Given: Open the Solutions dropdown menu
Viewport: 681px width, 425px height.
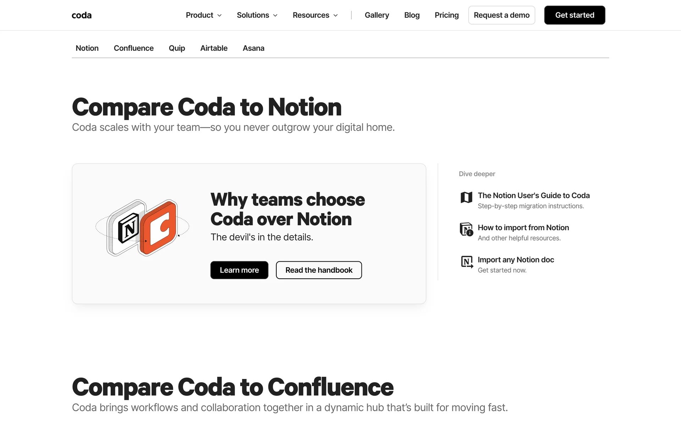Looking at the screenshot, I should 257,15.
